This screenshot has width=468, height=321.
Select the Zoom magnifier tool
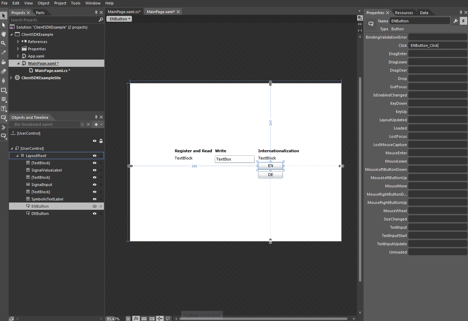3,43
